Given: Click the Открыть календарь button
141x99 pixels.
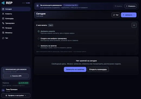Looking at the screenshot, I should pos(98,70).
